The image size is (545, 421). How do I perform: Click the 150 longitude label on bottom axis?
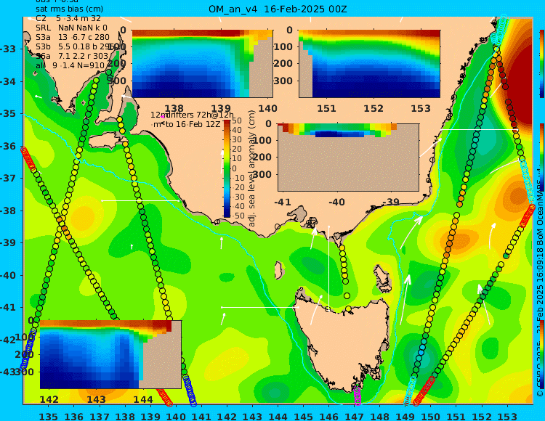point(431,416)
